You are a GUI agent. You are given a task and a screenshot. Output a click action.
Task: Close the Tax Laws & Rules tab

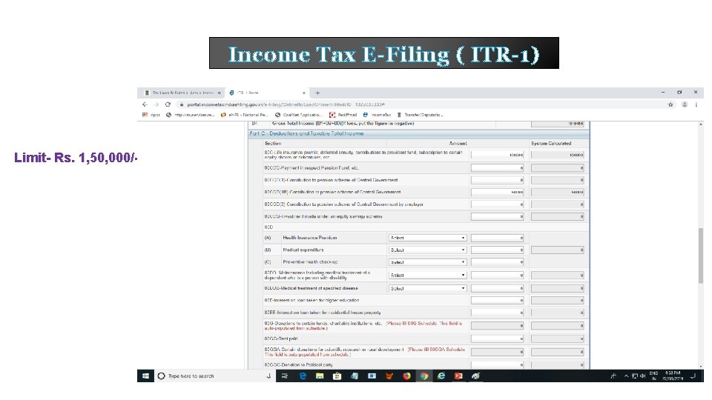coord(219,93)
